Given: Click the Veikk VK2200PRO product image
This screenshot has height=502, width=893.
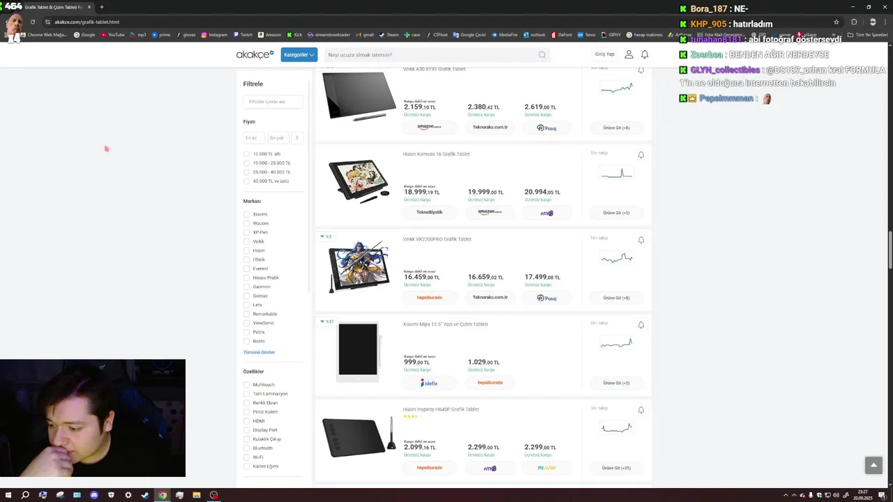Looking at the screenshot, I should click(359, 266).
